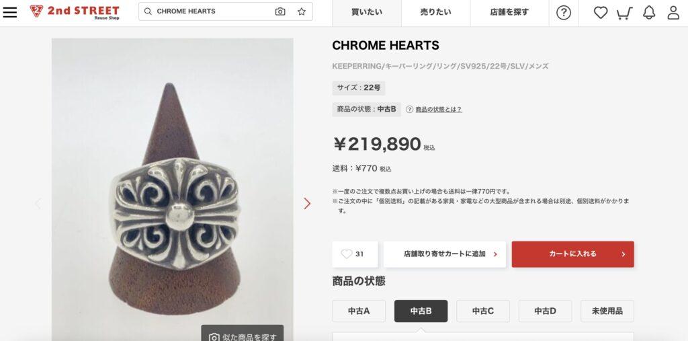Viewport: 688px width, 341px height.
Task: Select the 中古A condition option
Action: [x=359, y=311]
